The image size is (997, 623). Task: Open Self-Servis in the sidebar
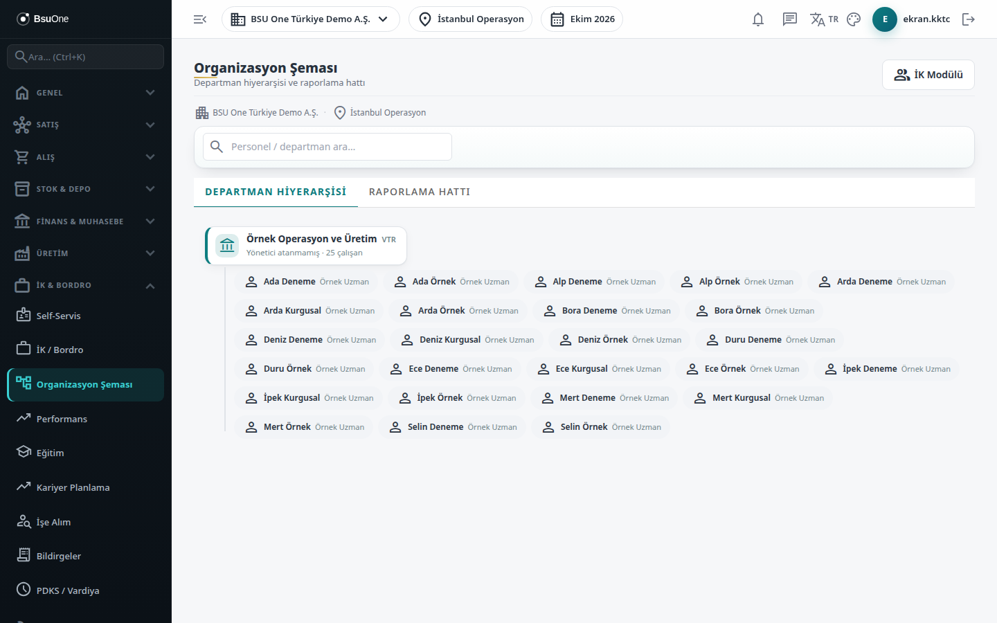click(86, 316)
